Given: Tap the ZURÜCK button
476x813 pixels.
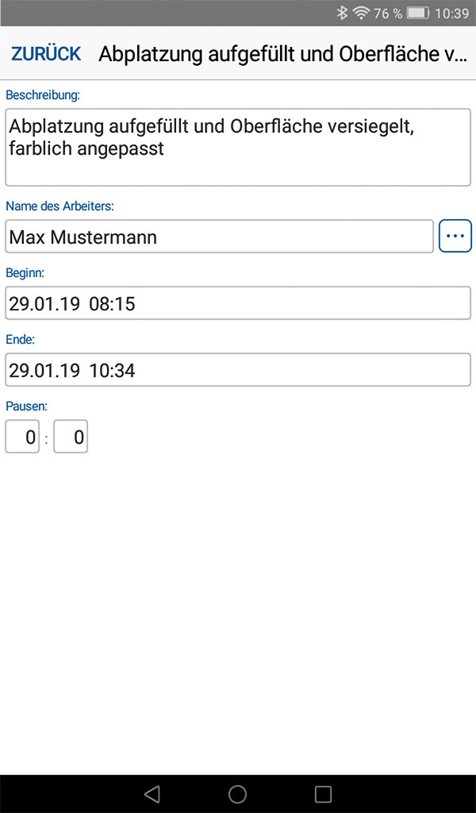Looking at the screenshot, I should 46,54.
